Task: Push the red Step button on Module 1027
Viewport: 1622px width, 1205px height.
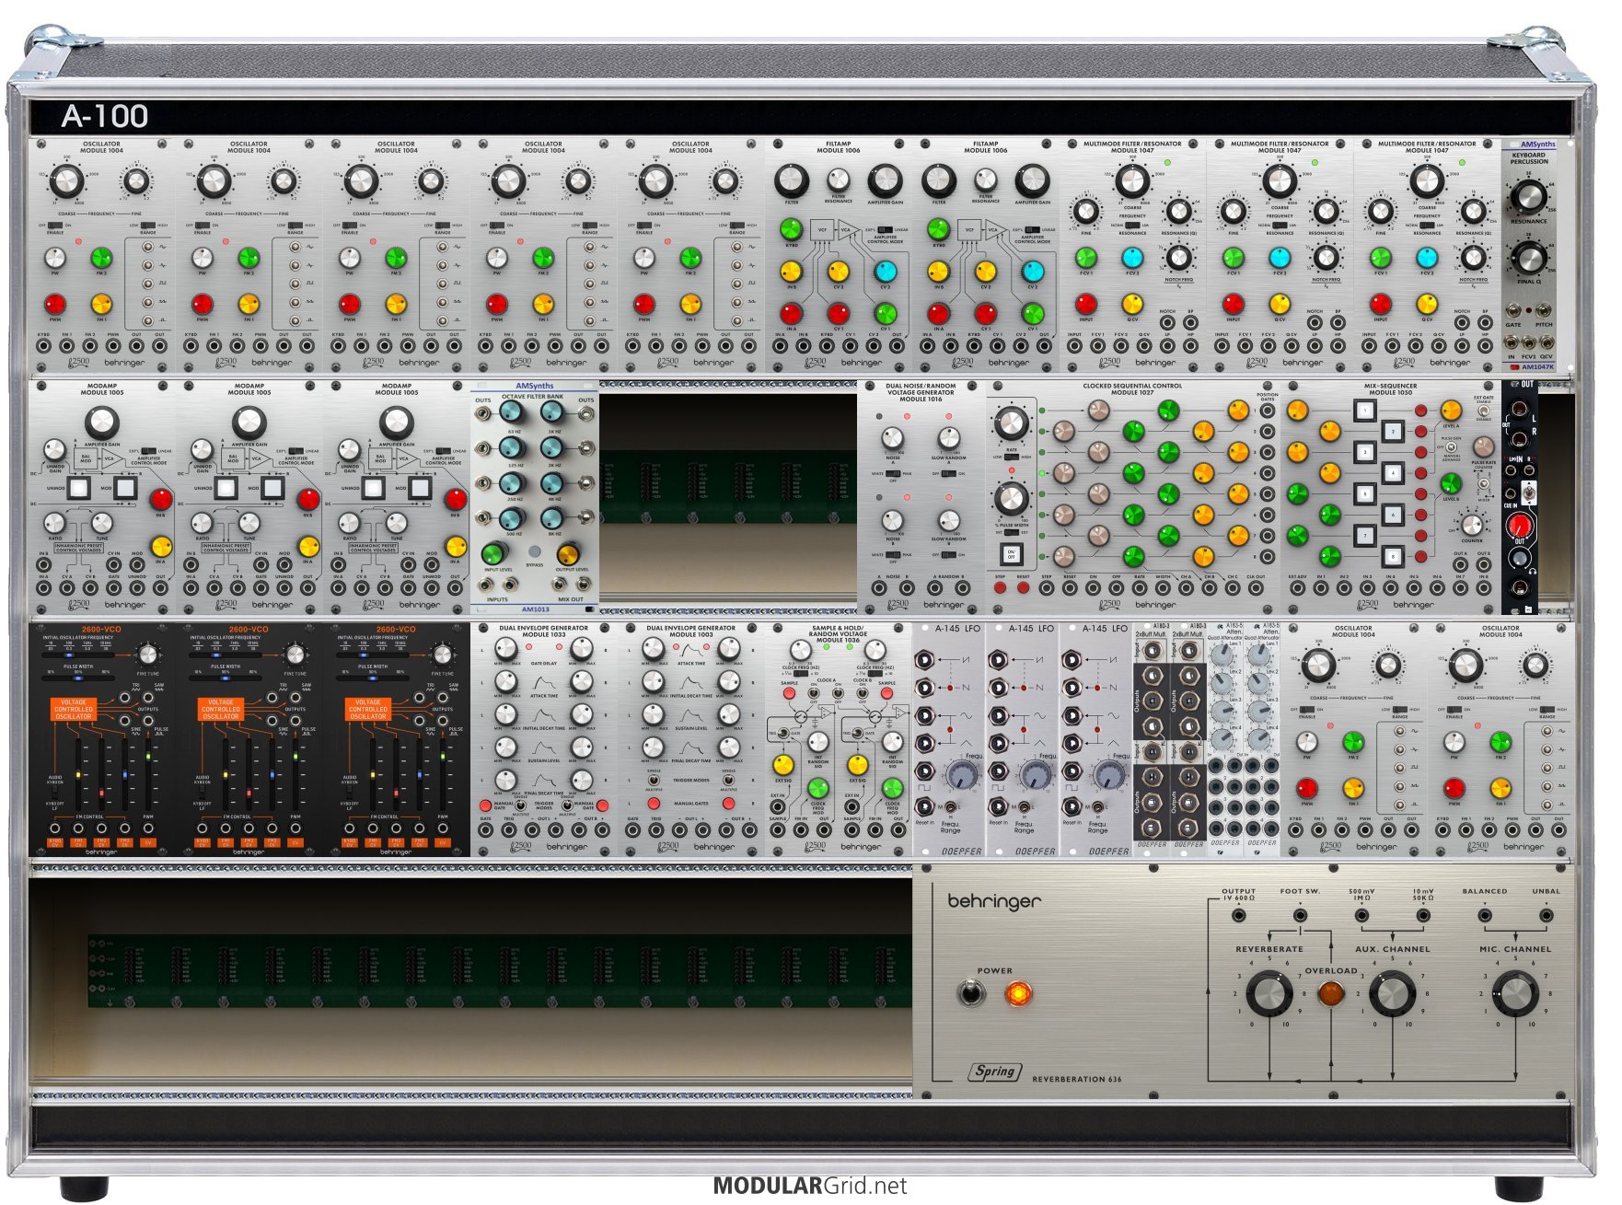Action: (1001, 586)
